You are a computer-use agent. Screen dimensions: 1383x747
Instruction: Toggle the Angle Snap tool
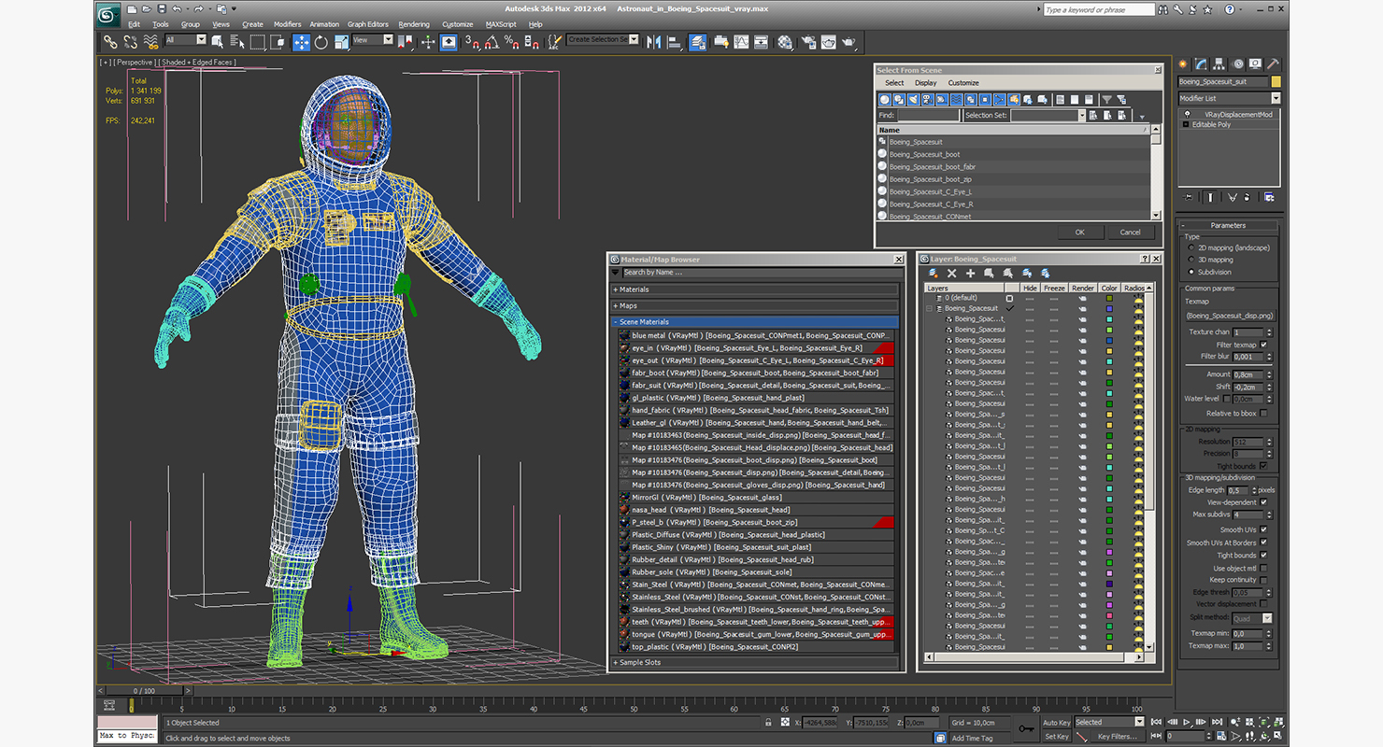click(492, 42)
